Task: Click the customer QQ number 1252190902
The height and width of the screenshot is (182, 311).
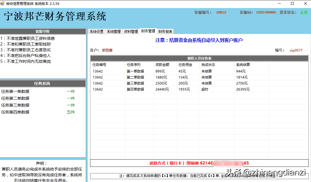Action: [266, 12]
